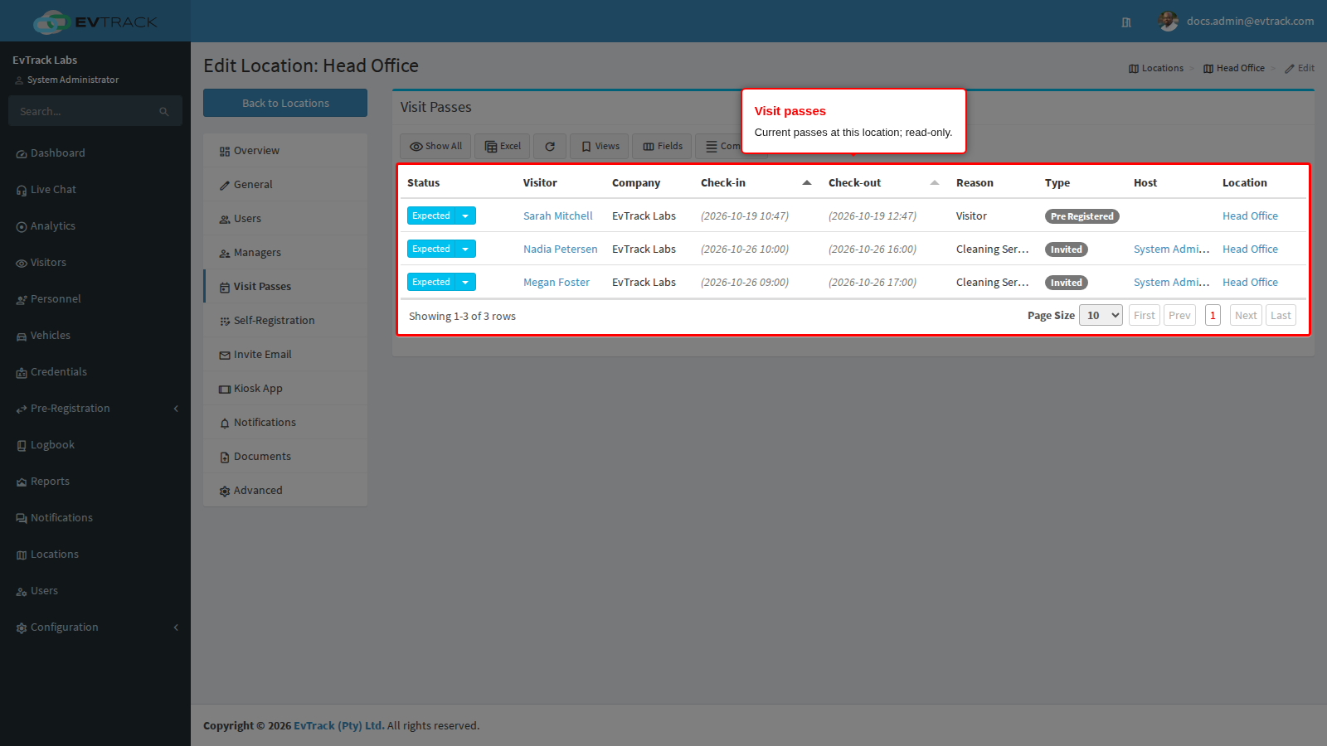Open the building icon in top bar
This screenshot has height=746, width=1327.
pos(1126,22)
